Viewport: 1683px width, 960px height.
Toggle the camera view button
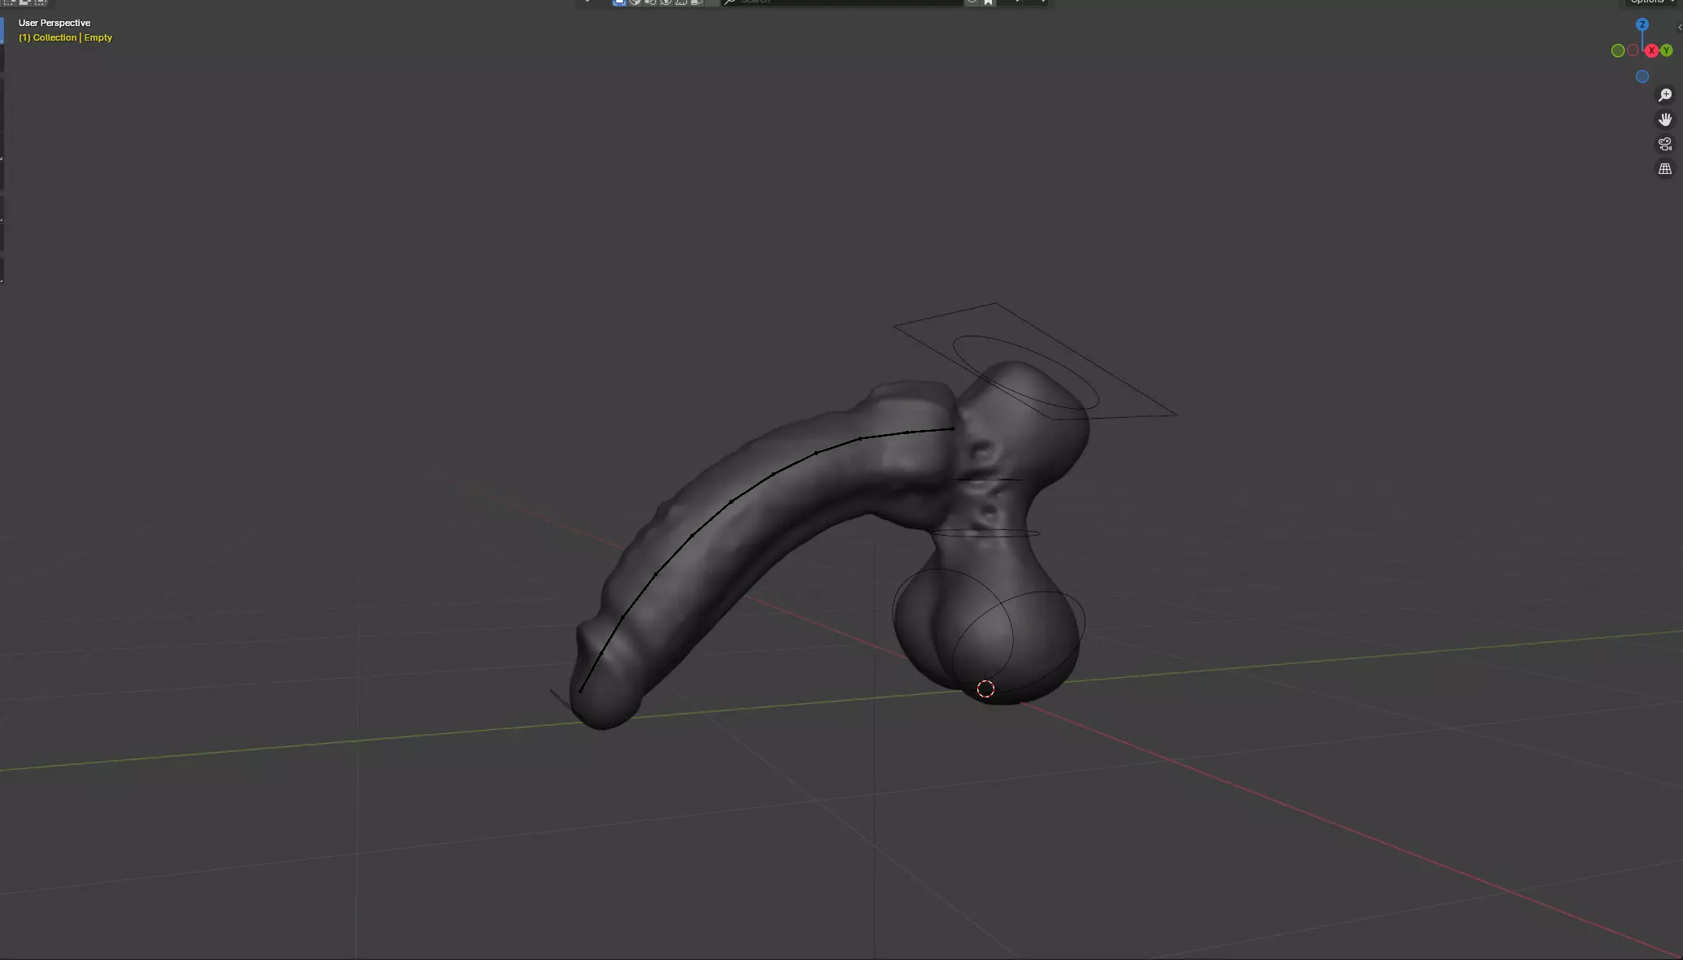tap(1665, 144)
